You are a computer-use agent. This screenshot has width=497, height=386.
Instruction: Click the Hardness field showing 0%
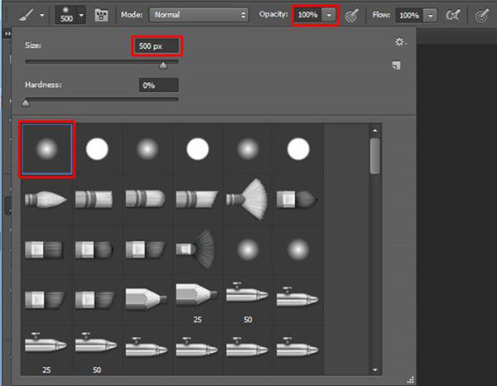coord(159,85)
